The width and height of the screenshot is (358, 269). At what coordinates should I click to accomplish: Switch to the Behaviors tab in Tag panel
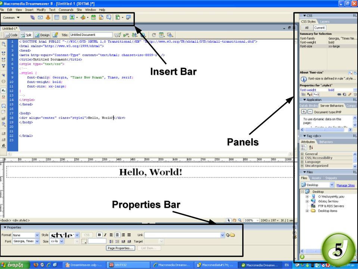[x=326, y=142]
